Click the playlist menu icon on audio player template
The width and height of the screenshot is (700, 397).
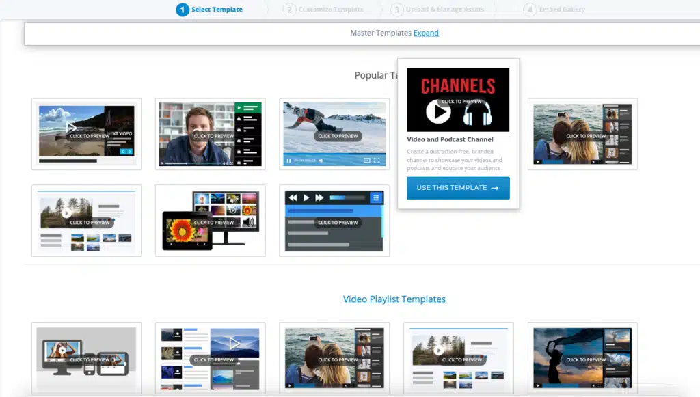[x=376, y=197]
